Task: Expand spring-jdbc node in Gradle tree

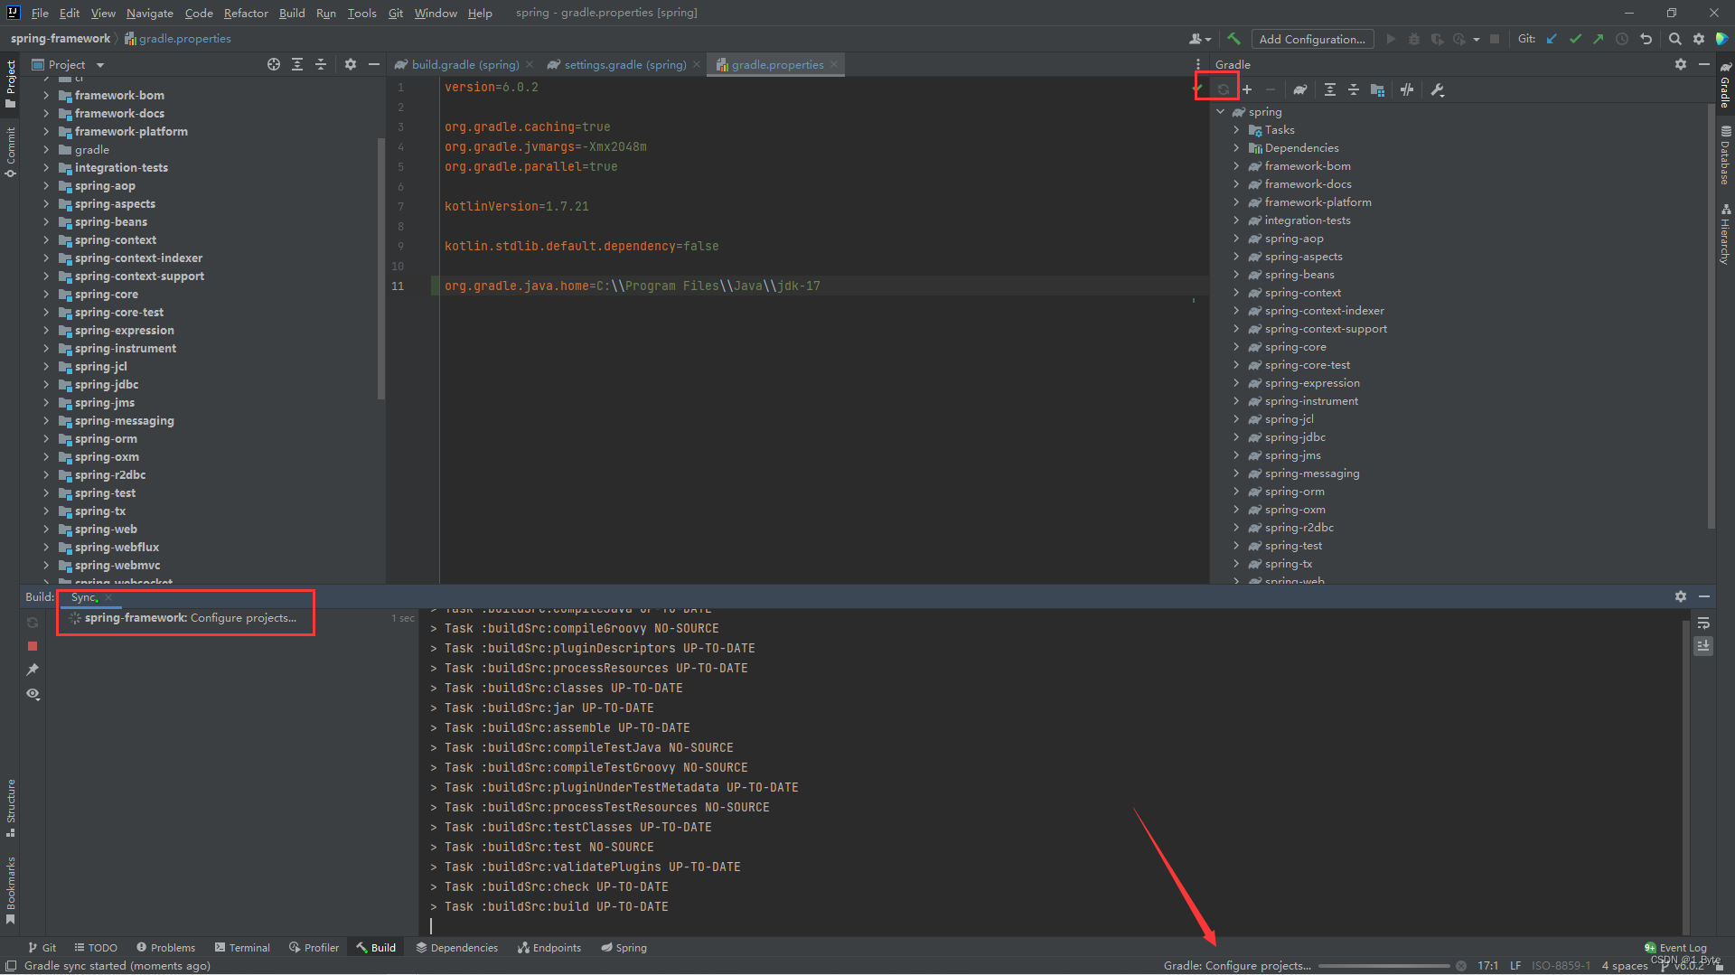Action: (1236, 437)
